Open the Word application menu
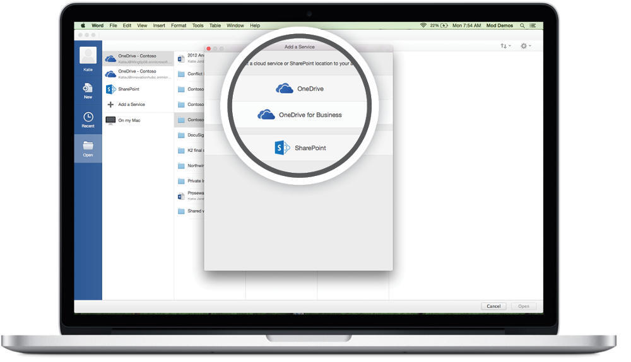This screenshot has height=362, width=631. tap(97, 25)
